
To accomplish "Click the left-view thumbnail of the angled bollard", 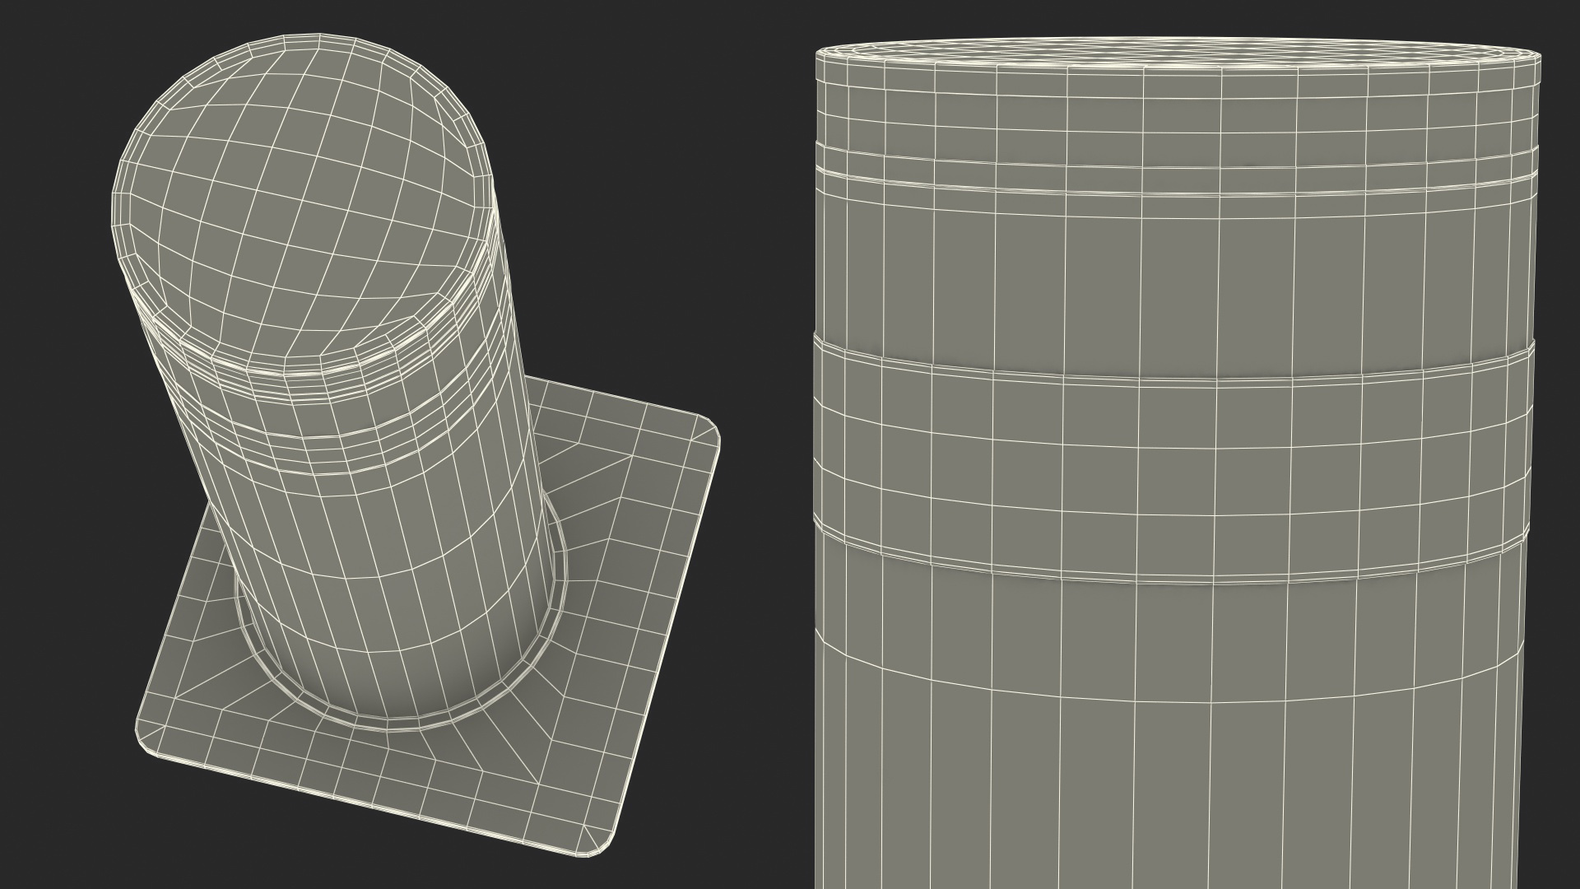I will click(395, 444).
